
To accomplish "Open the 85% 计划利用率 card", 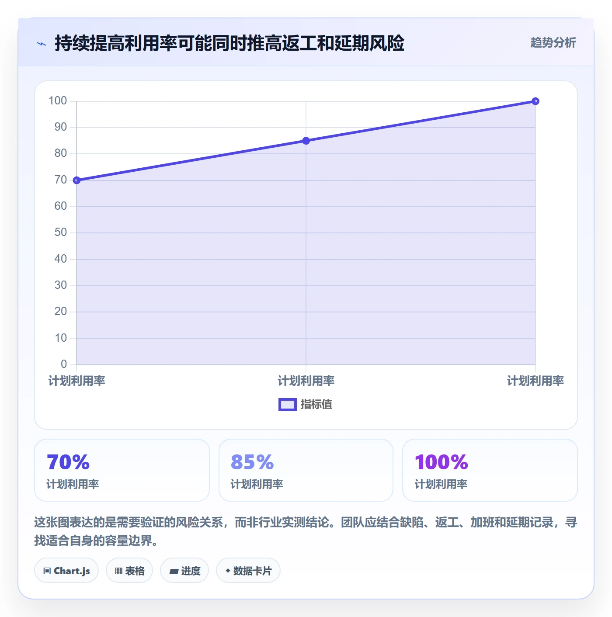I will point(306,470).
